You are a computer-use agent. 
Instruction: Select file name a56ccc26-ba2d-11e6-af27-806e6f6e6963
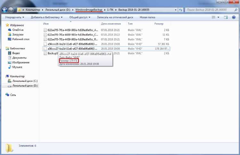pos(72,44)
